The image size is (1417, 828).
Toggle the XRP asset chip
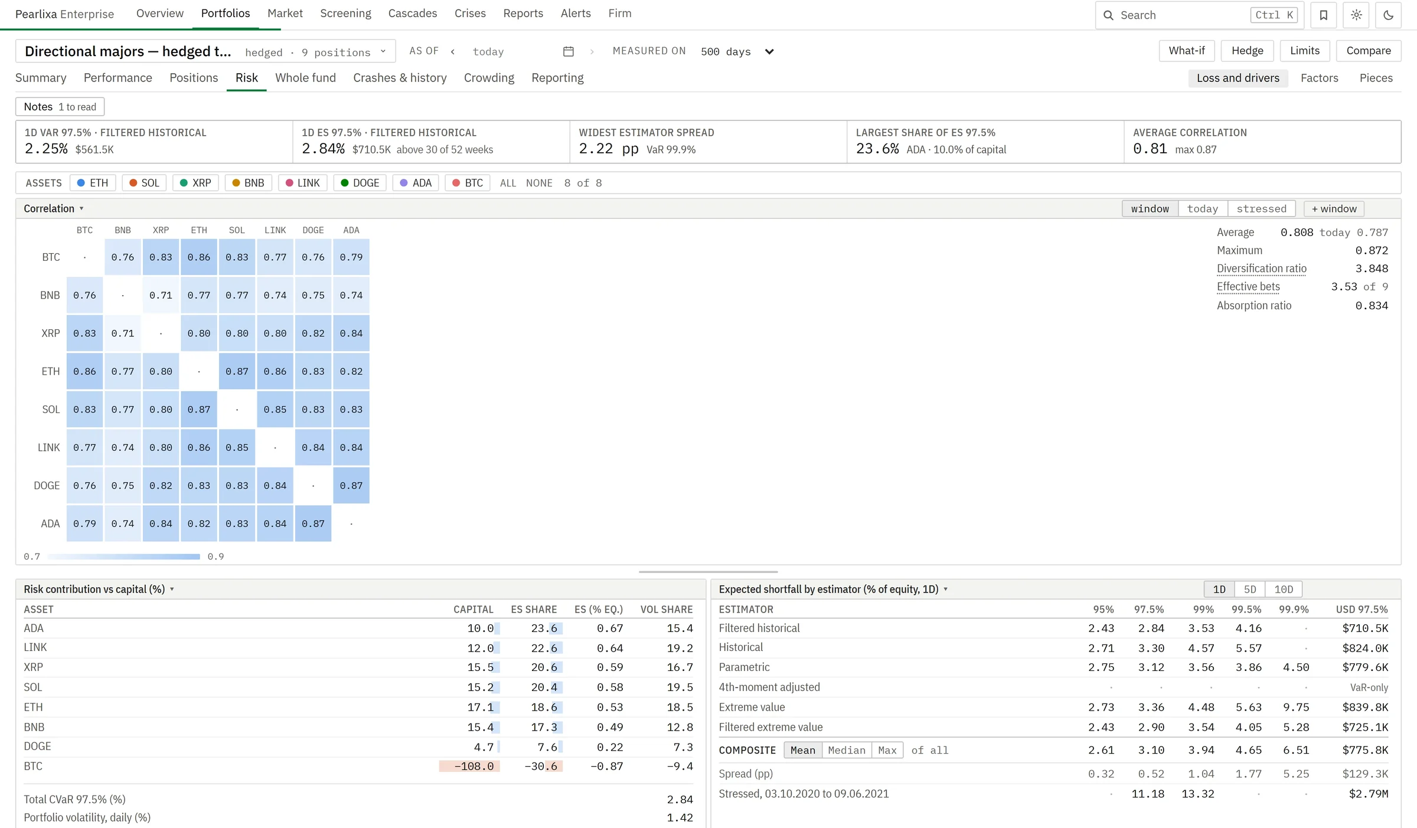tap(196, 183)
